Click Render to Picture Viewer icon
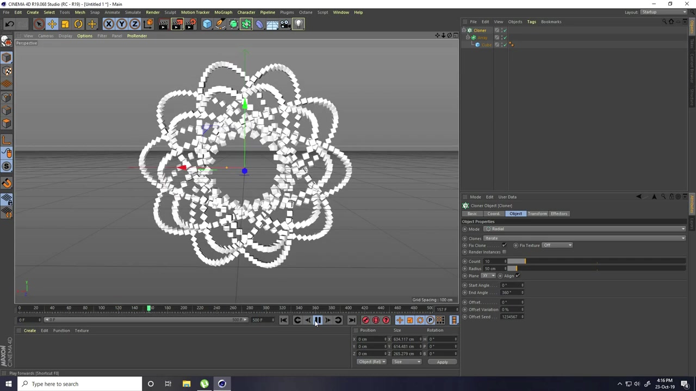 tap(177, 24)
